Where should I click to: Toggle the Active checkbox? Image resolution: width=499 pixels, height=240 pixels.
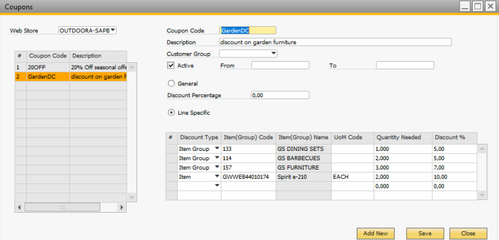click(171, 65)
